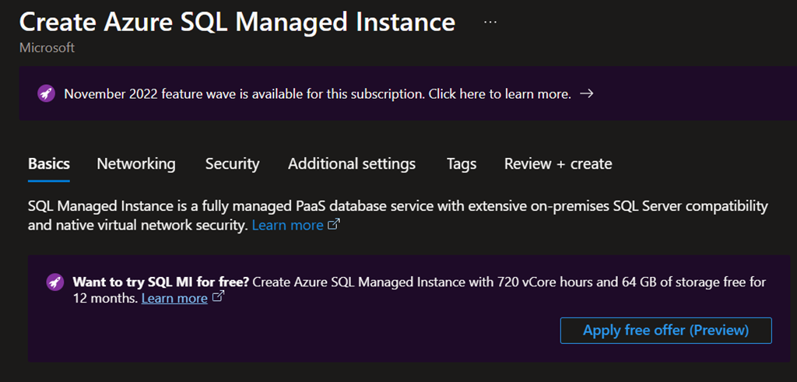This screenshot has width=797, height=382.
Task: Switch to the Networking tab
Action: [136, 163]
